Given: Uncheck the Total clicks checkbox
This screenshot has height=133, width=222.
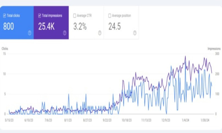Looking at the screenshot, I should coord(4,16).
